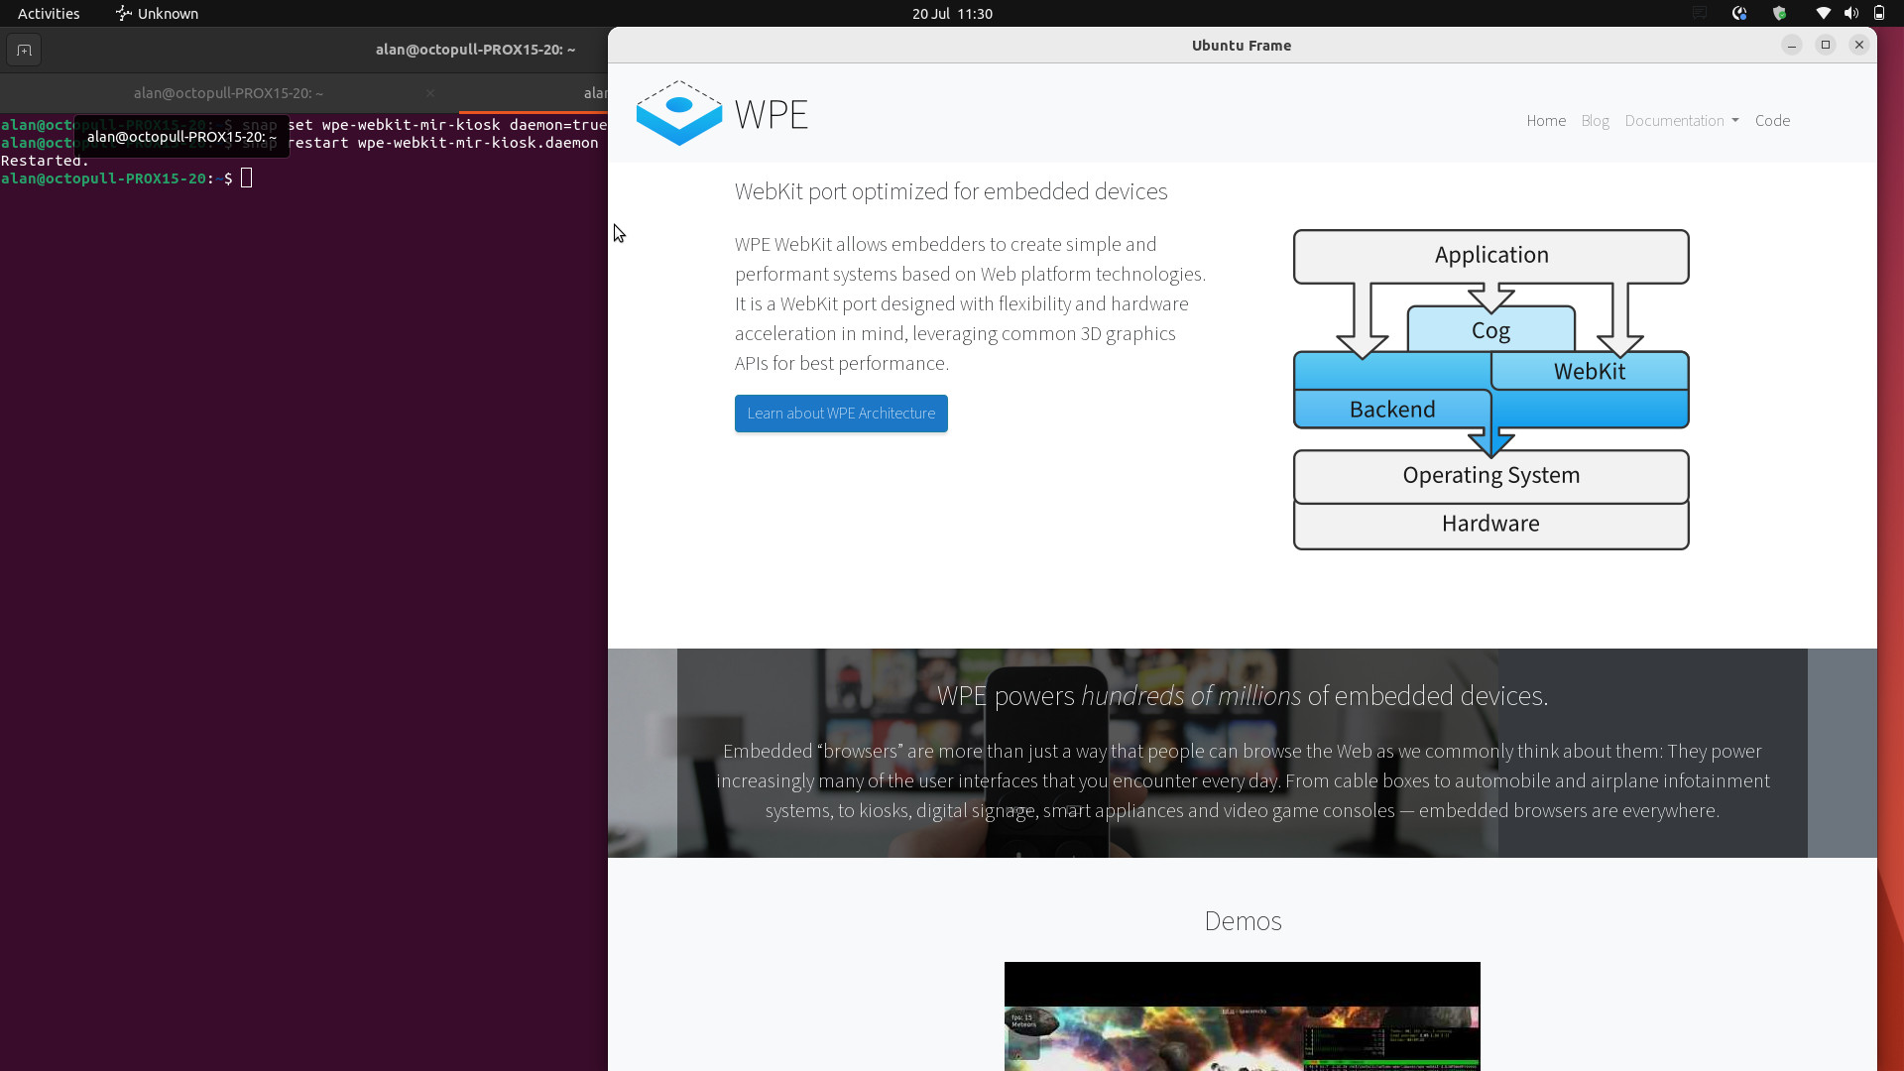Switch to the alan@octopull-PROX15-20 terminal tab
The height and width of the screenshot is (1071, 1904).
coord(228,92)
